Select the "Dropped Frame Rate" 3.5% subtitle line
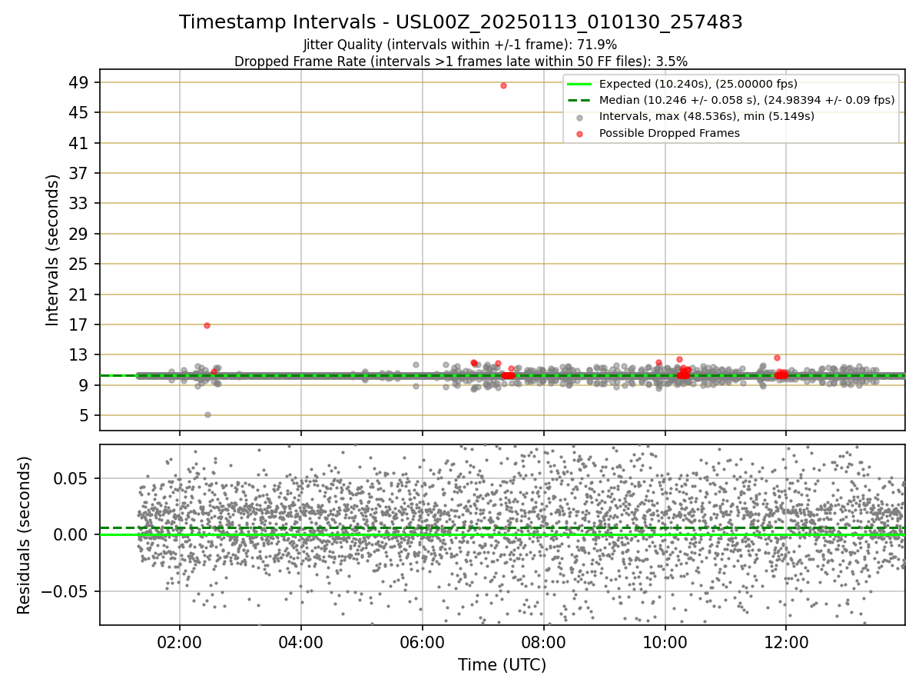922x692 pixels. click(461, 62)
